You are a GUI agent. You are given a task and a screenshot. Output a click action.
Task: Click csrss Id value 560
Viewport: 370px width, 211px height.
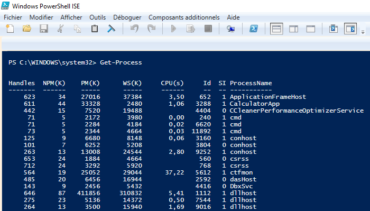(205, 158)
